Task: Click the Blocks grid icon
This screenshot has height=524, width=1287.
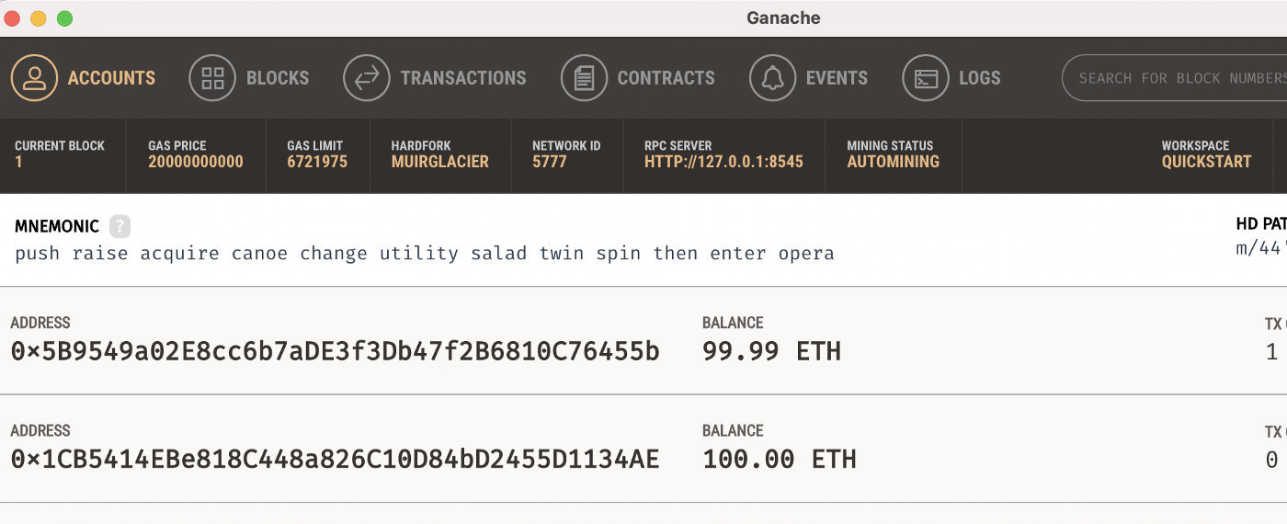Action: pyautogui.click(x=212, y=78)
